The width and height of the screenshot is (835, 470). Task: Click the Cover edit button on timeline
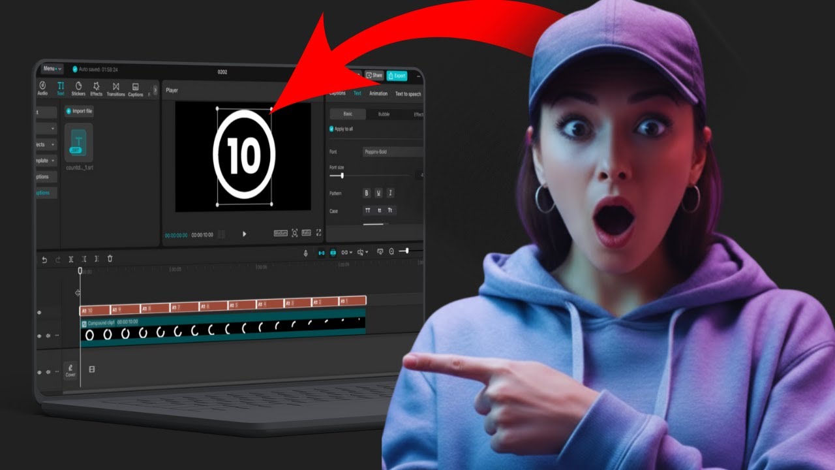(x=70, y=371)
